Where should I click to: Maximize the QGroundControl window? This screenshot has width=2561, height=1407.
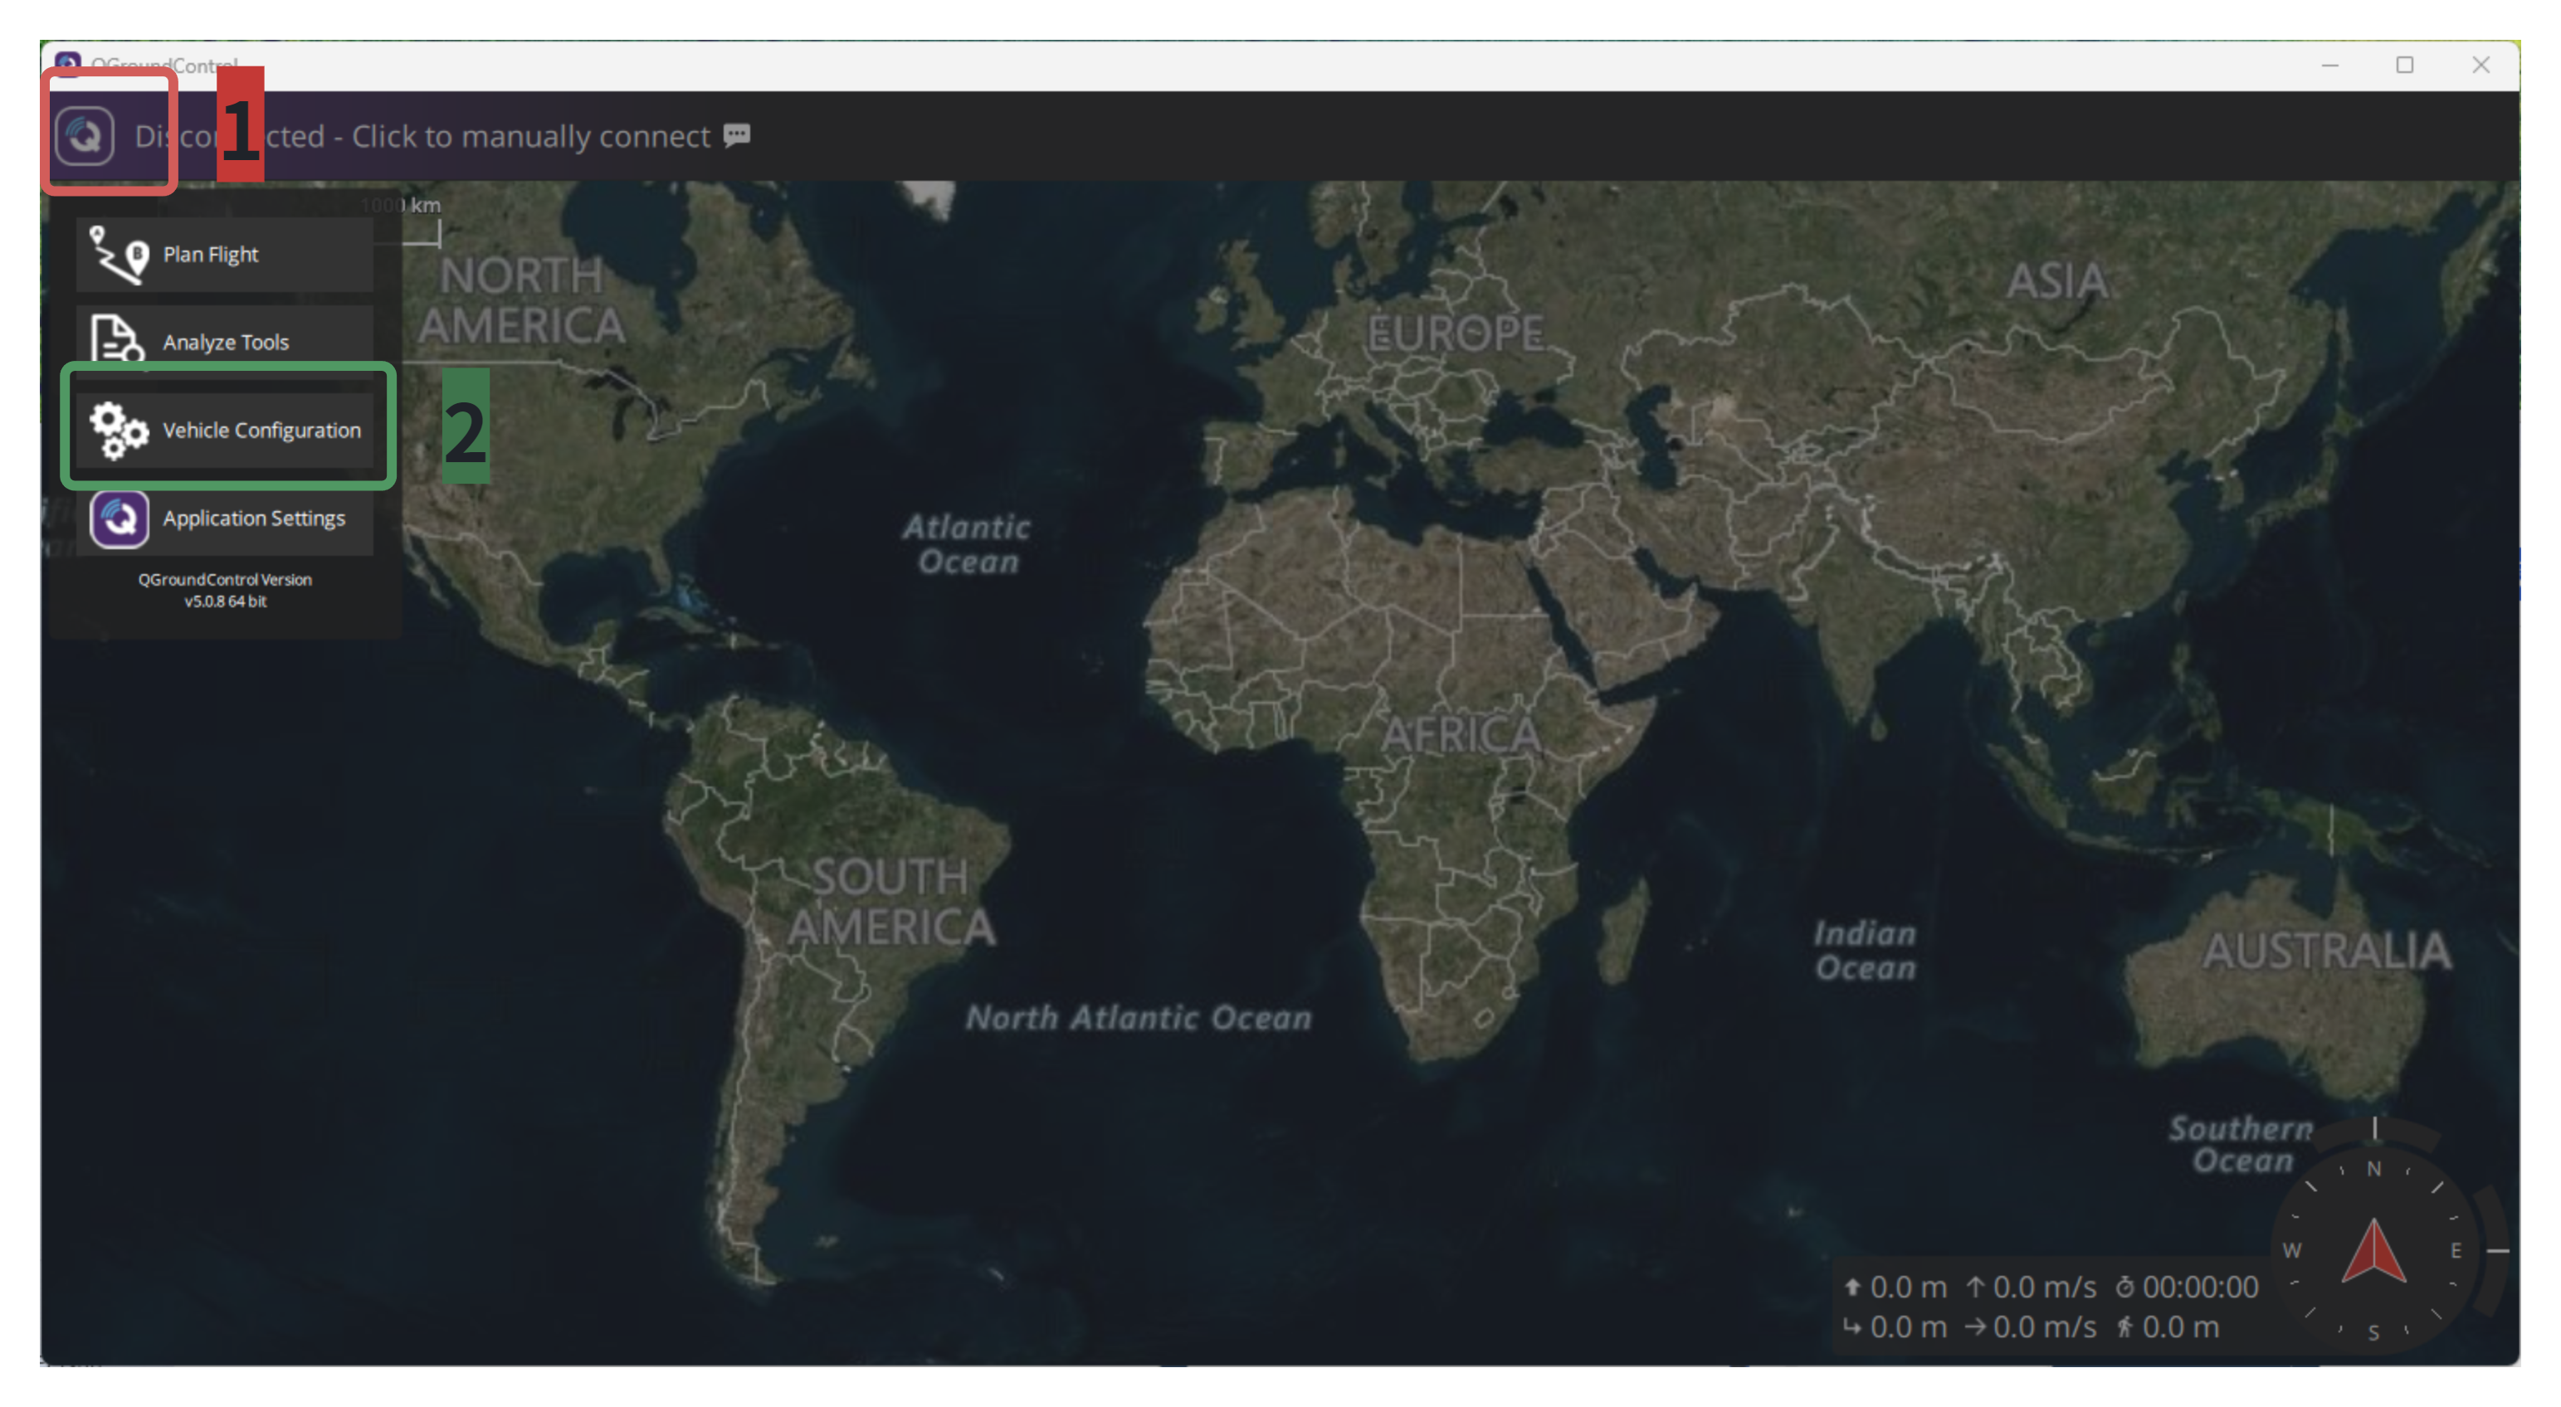(x=2405, y=66)
